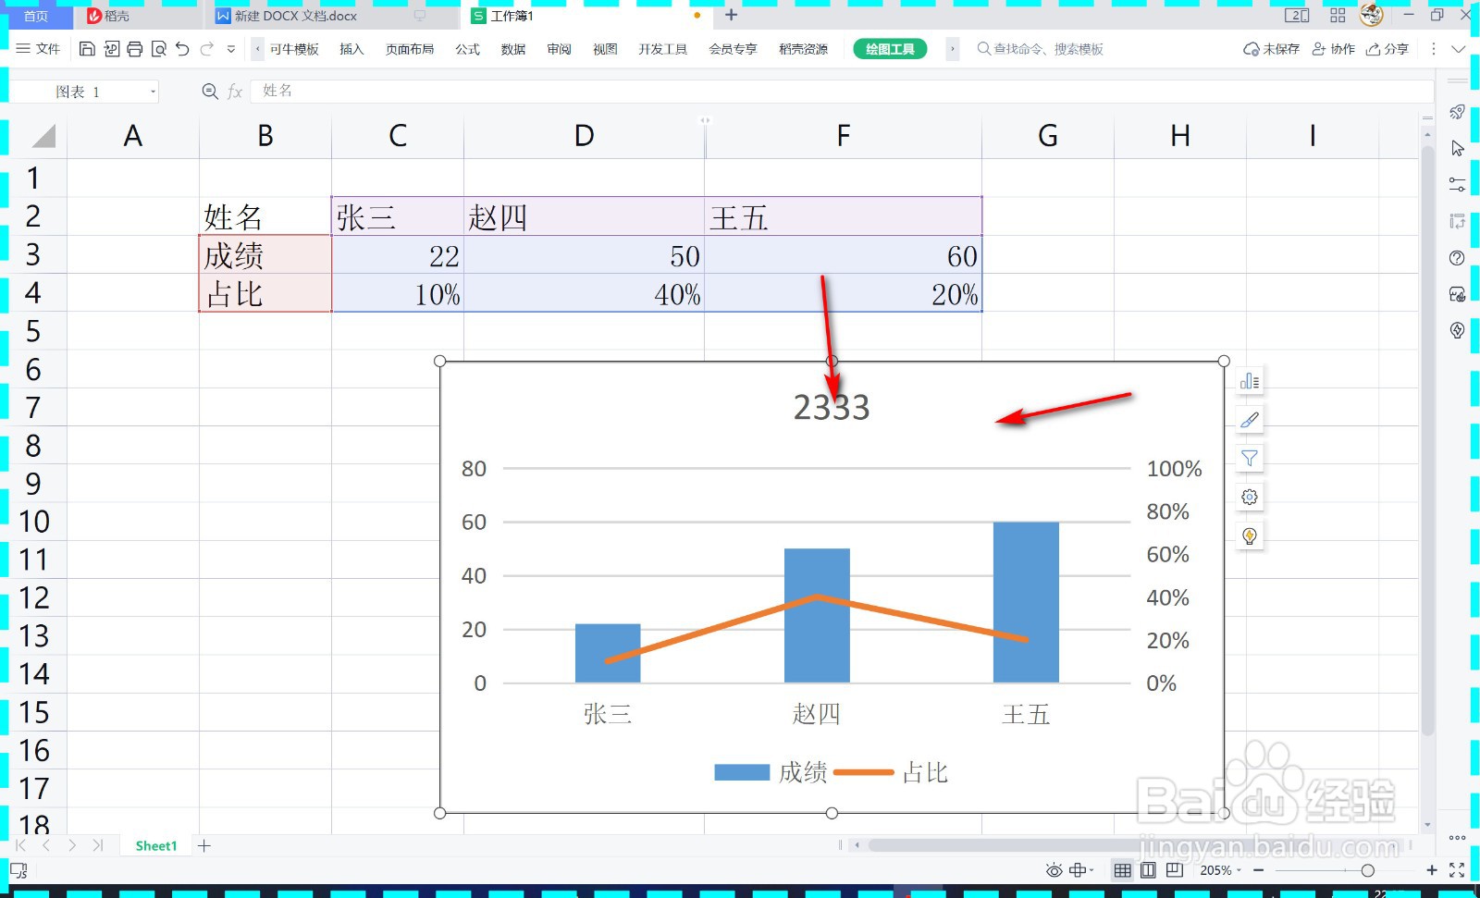Switch to page break preview in the status bar

click(x=1175, y=870)
